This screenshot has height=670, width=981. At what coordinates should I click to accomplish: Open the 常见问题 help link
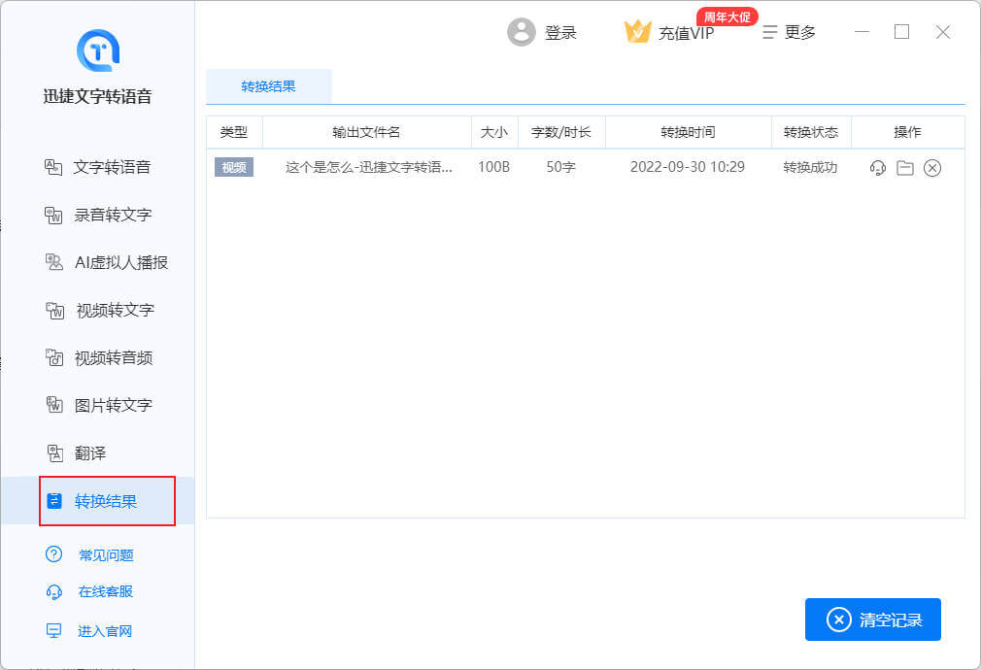tap(105, 555)
